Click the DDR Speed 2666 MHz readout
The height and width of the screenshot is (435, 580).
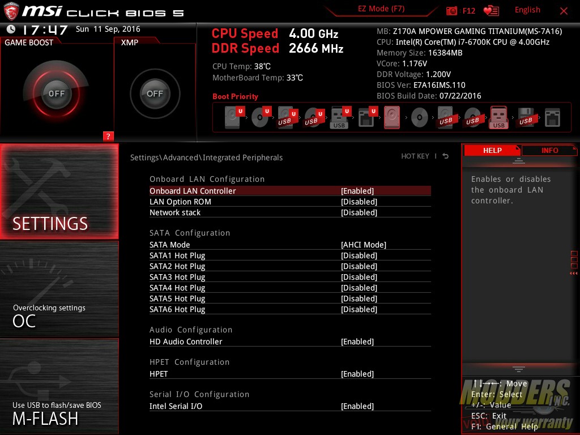(278, 49)
